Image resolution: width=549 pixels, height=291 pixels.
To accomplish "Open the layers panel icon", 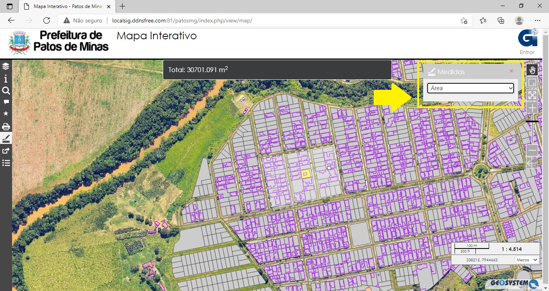I will [x=6, y=66].
